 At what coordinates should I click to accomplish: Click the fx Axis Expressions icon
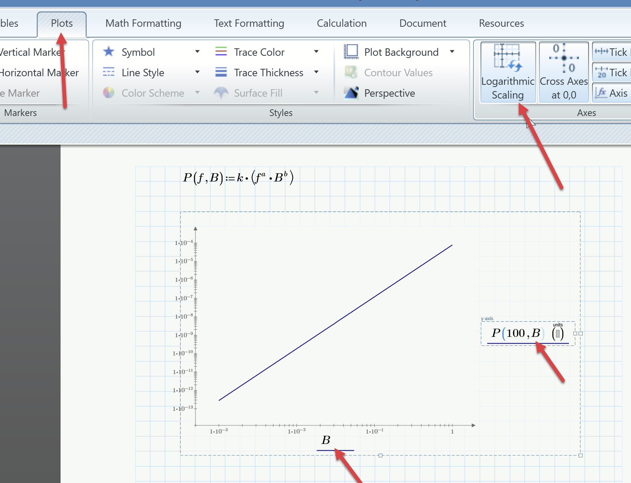[601, 93]
